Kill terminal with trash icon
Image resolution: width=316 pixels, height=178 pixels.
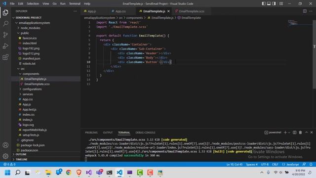300,133
